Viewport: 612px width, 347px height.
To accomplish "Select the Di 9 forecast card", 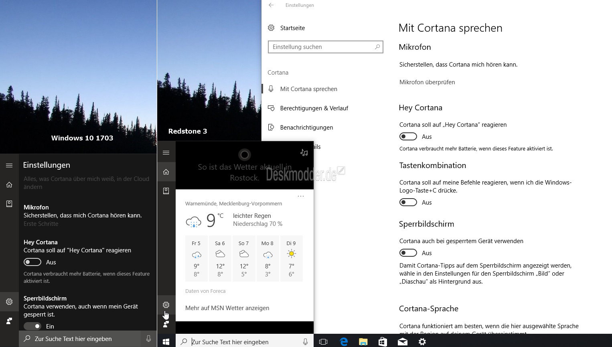I will 292,259.
